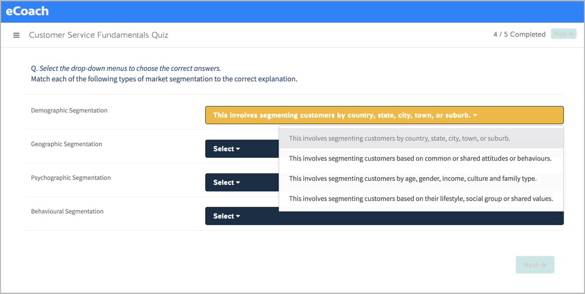585x294 pixels.
Task: Click the Geographic Segmentation label
Action: coord(66,144)
